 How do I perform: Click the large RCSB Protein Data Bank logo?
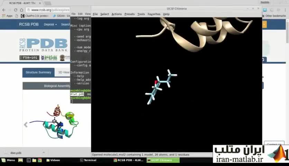click(44, 45)
